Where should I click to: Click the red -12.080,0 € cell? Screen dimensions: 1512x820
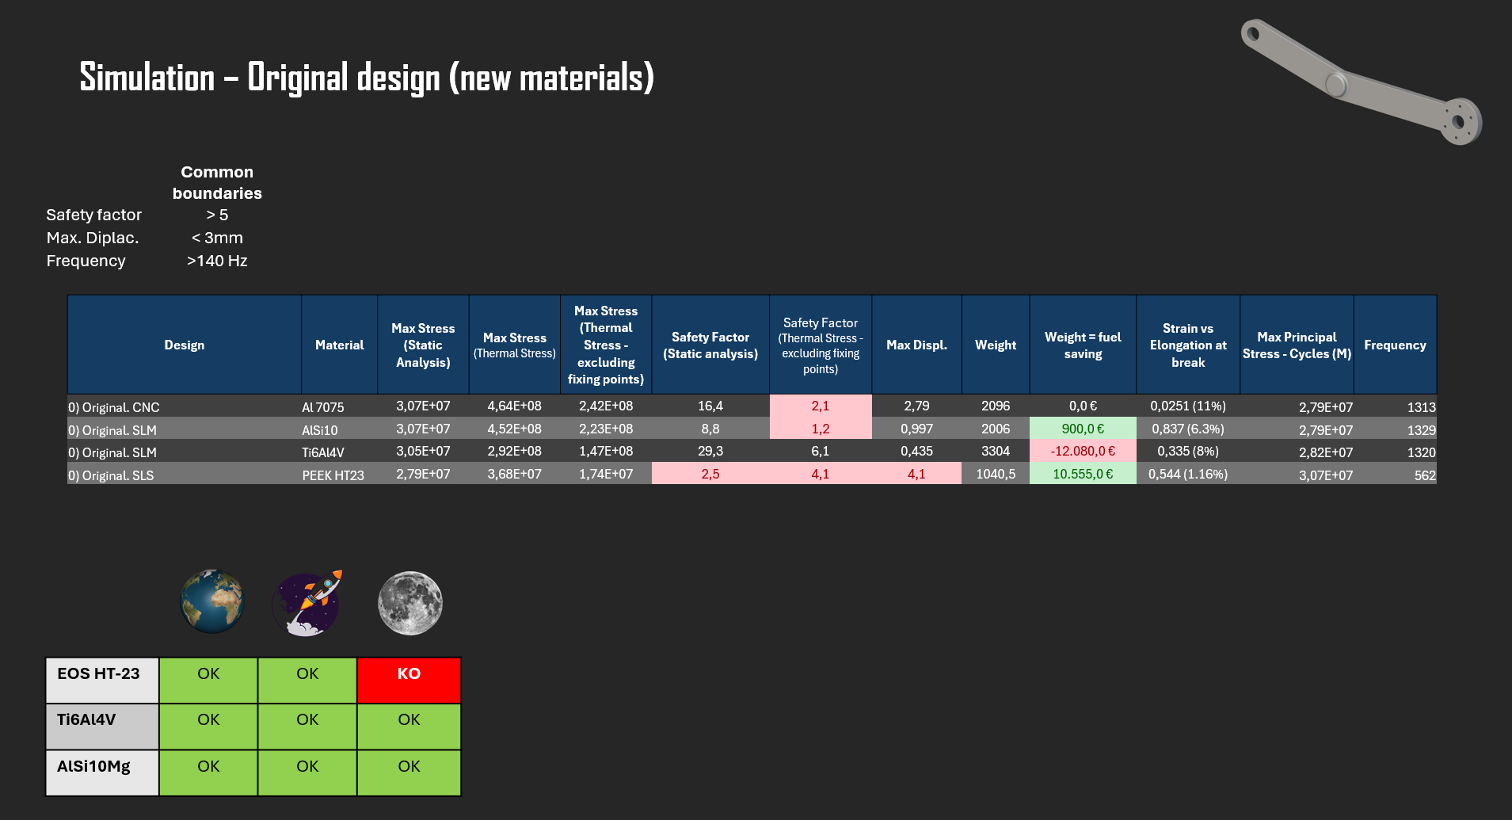coord(1082,451)
